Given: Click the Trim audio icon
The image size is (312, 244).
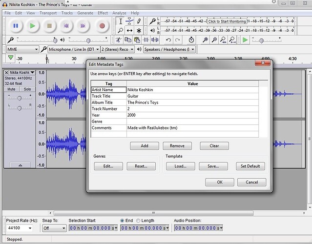Looking at the screenshot, I should coord(146,40).
